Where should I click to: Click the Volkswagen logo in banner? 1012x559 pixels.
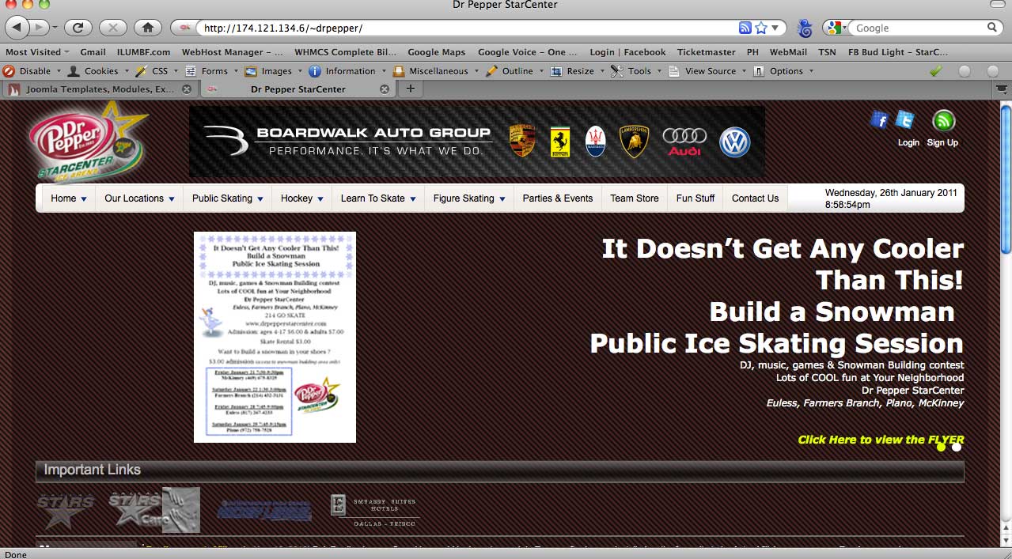click(x=734, y=142)
